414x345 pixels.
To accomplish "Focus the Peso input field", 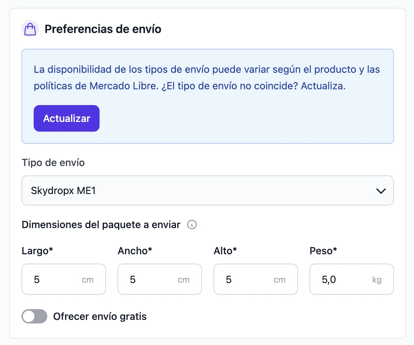I will [x=351, y=279].
